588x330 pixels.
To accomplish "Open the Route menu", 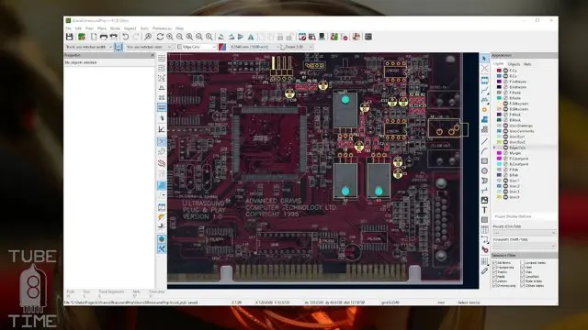I will pyautogui.click(x=115, y=28).
